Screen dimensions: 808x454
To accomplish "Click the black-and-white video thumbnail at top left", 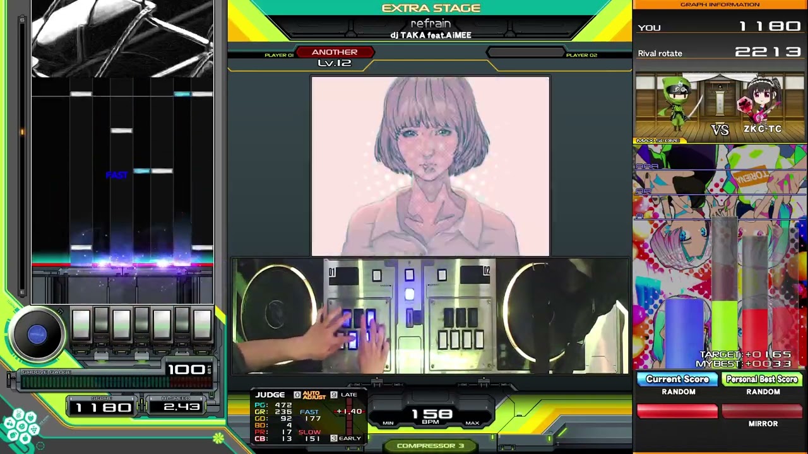I will point(122,38).
